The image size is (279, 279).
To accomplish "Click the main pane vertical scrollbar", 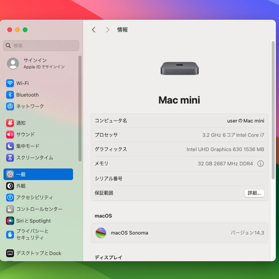I will pyautogui.click(x=273, y=110).
